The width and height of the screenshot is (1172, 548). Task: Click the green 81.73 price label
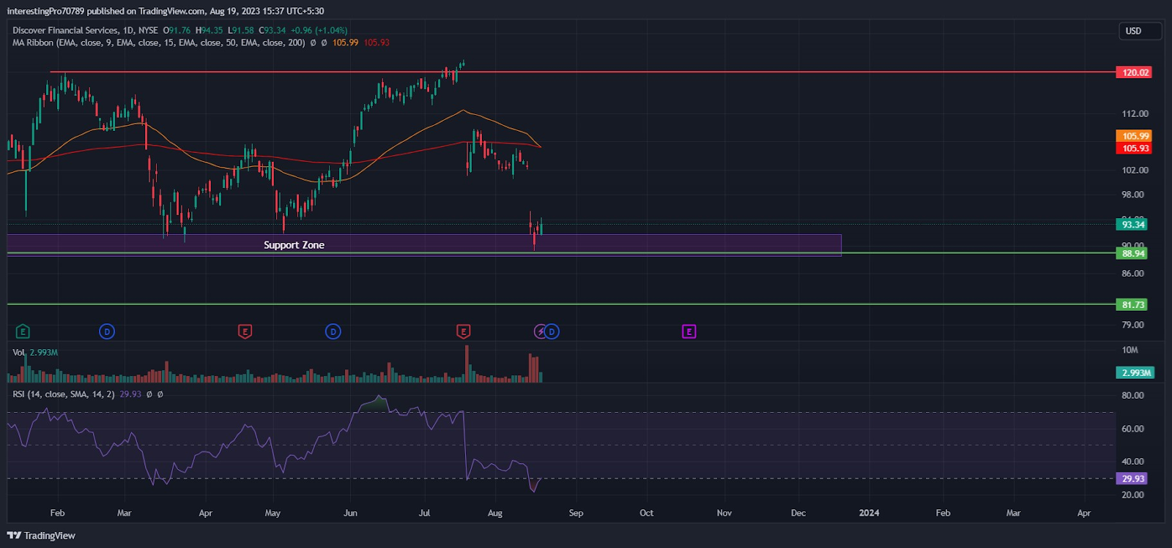point(1132,305)
